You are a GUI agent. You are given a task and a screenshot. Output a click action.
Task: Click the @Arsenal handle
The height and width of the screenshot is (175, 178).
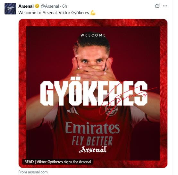click(x=50, y=6)
